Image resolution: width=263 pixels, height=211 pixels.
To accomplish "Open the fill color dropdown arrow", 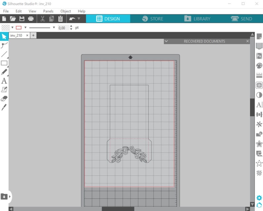I will tap(12, 27).
